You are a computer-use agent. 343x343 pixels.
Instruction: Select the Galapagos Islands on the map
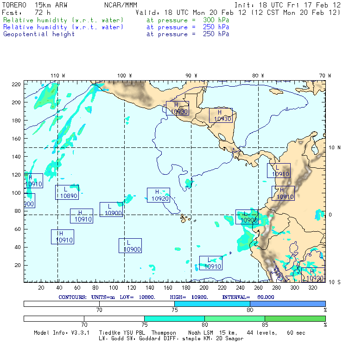(x=185, y=217)
